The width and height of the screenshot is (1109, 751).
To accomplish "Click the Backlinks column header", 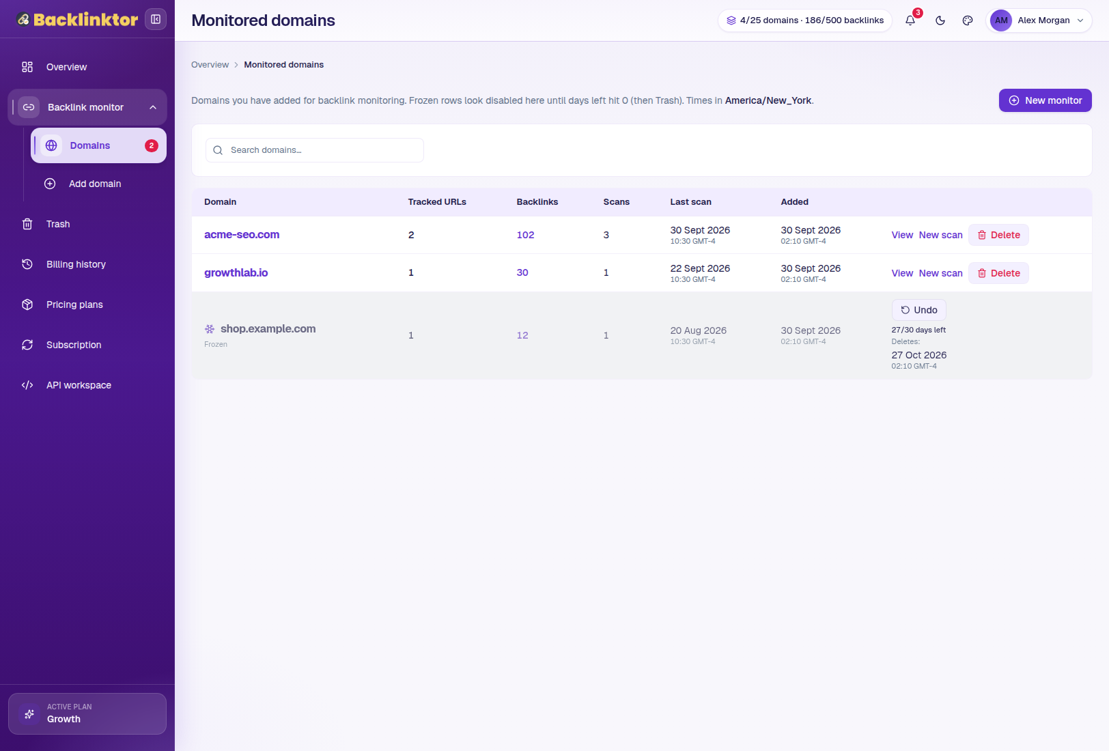I will pos(537,202).
